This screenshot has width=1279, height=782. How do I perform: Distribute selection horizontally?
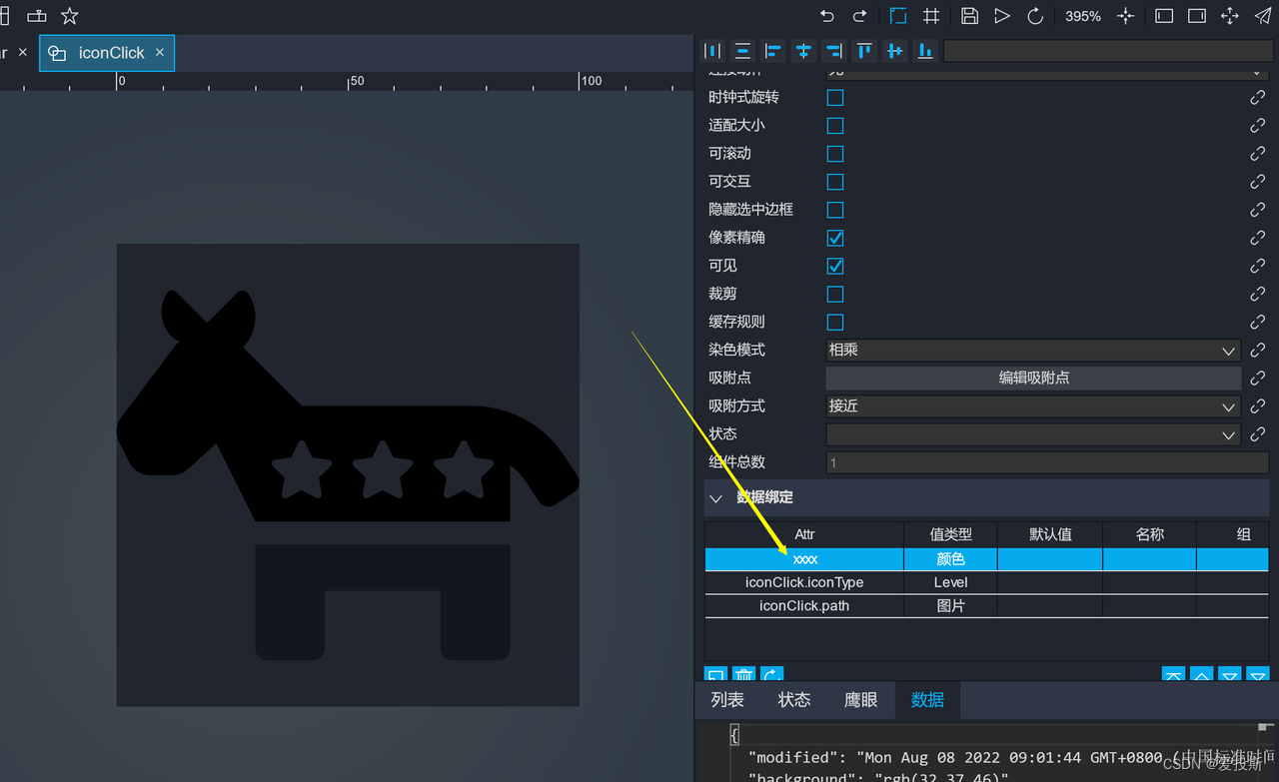coord(712,51)
